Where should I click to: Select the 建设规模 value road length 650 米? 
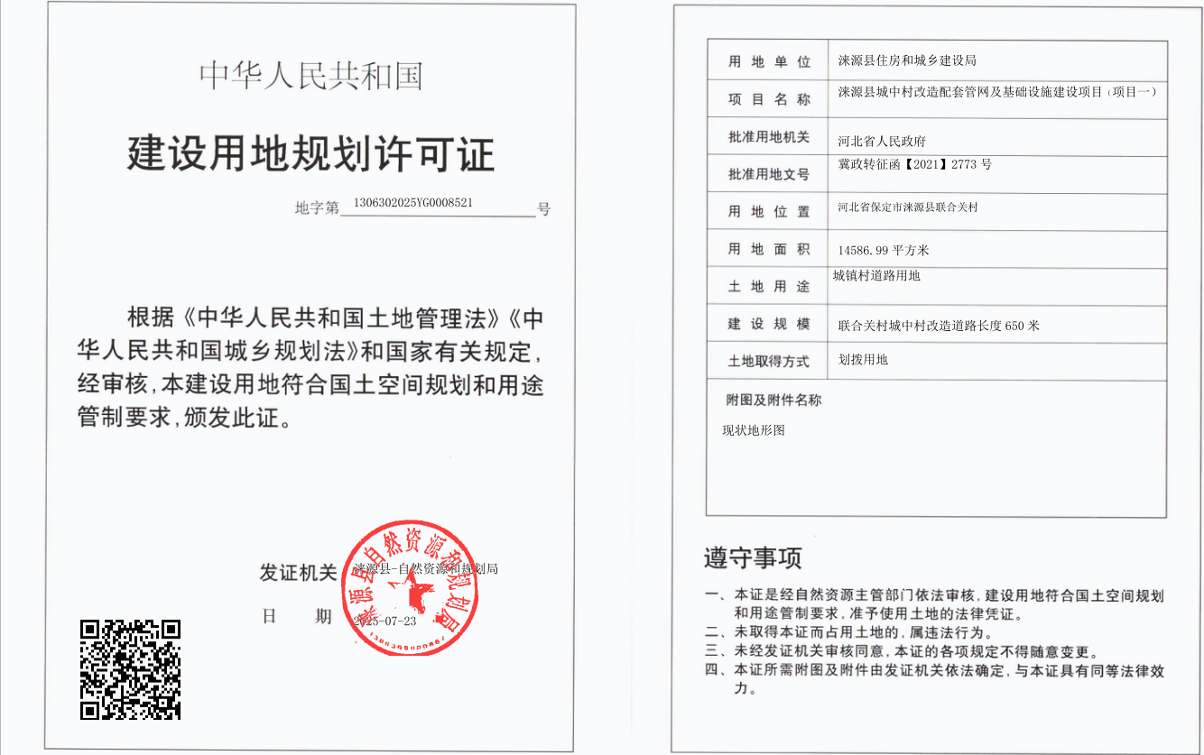point(939,325)
